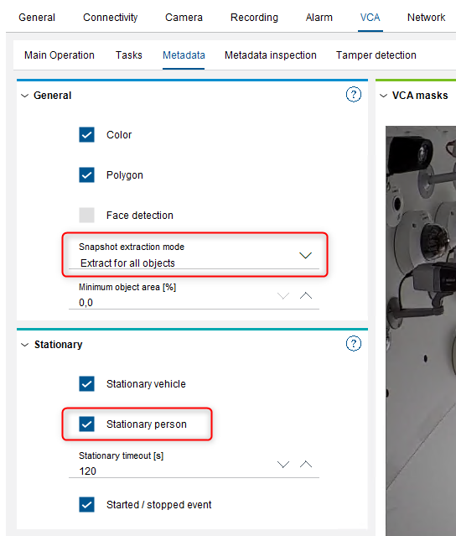
Task: Increase the Minimum object area value
Action: click(x=306, y=296)
